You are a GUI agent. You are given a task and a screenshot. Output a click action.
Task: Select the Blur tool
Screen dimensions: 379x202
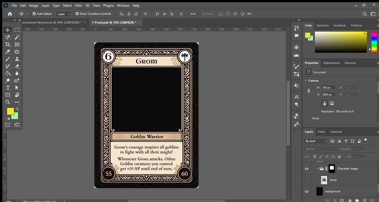(x=17, y=73)
